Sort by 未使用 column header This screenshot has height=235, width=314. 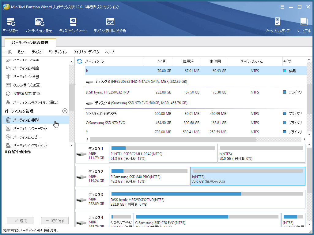click(214, 61)
